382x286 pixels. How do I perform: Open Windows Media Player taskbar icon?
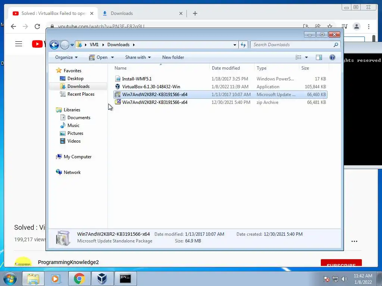pyautogui.click(x=56, y=279)
